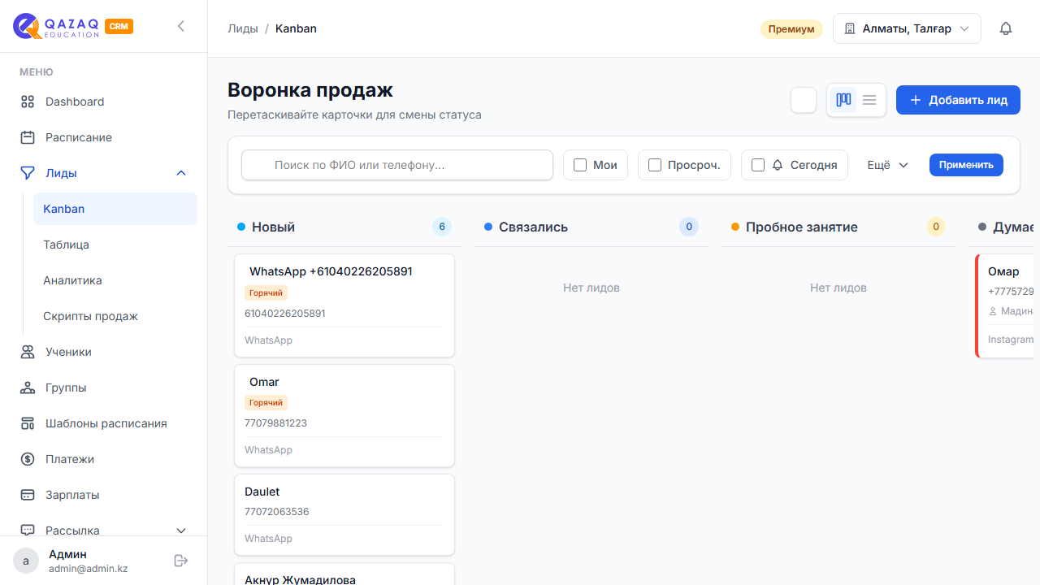Viewport: 1040px width, 585px height.
Task: Open Таблица submenu item
Action: [x=115, y=245]
